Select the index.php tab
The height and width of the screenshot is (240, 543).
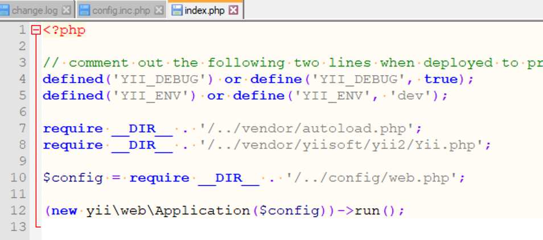coord(205,10)
